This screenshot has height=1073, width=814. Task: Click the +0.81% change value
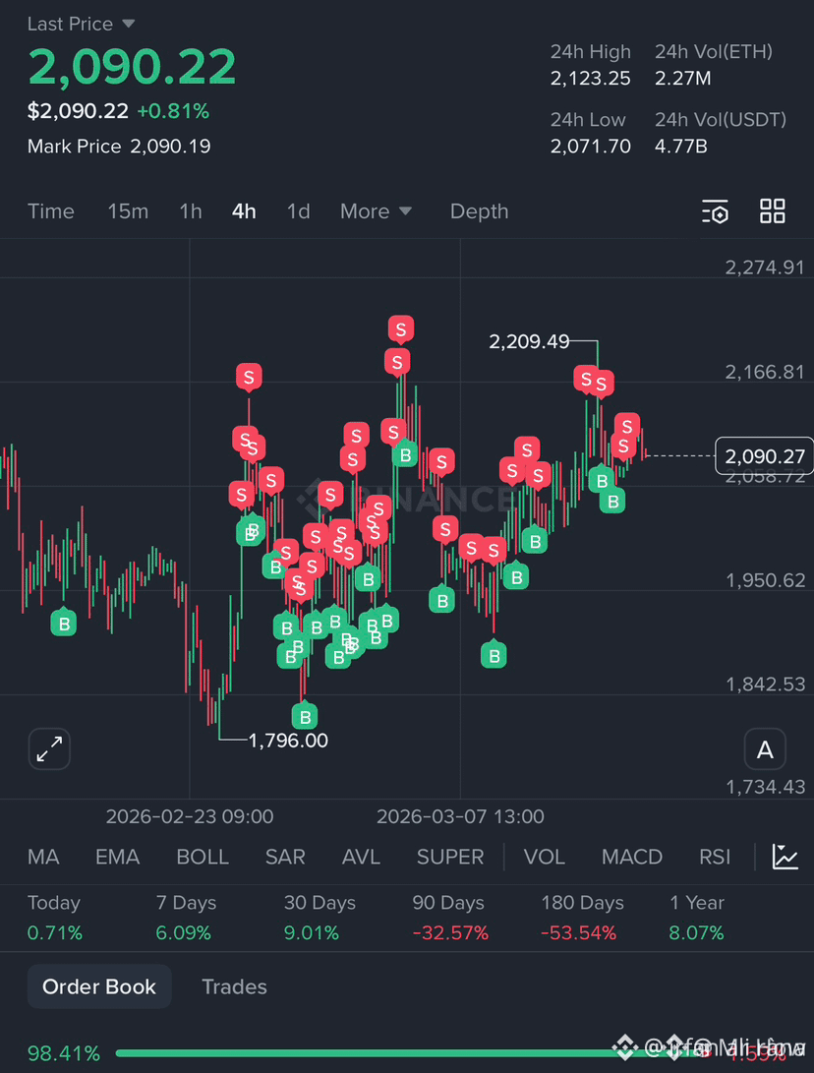click(173, 111)
